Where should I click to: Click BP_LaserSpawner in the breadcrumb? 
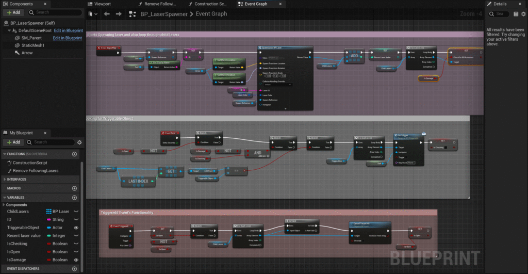164,14
